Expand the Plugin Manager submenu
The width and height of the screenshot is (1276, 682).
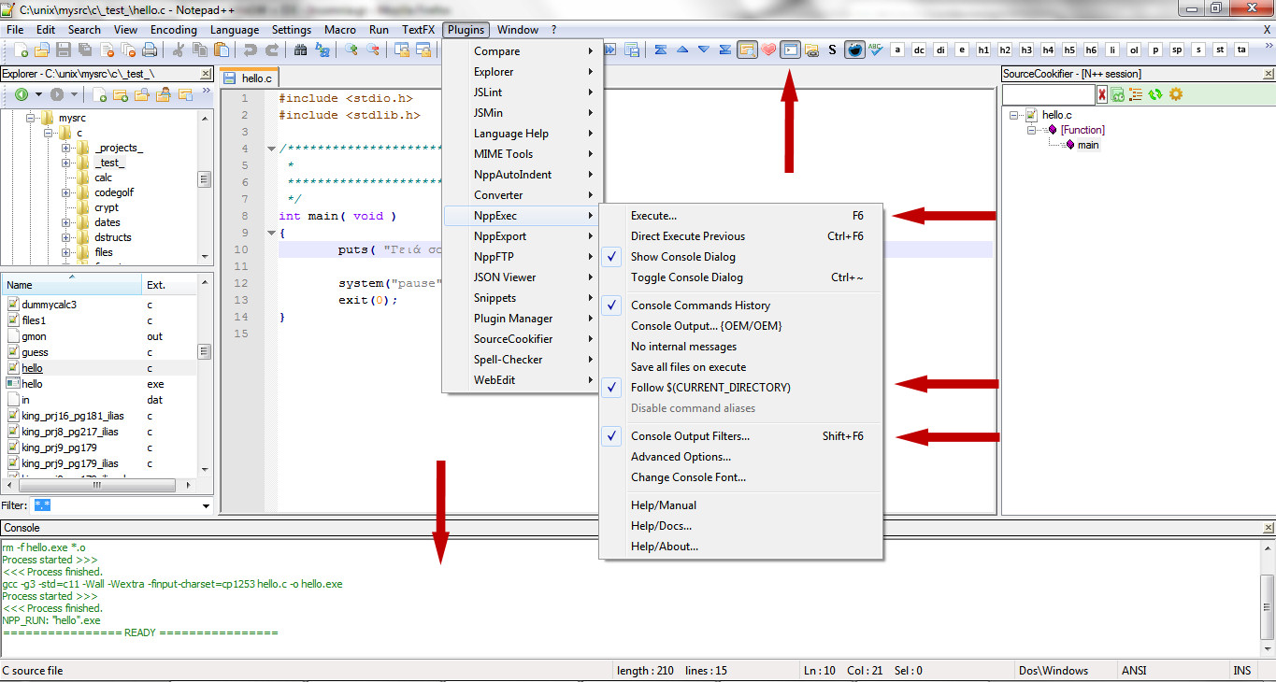[523, 319]
